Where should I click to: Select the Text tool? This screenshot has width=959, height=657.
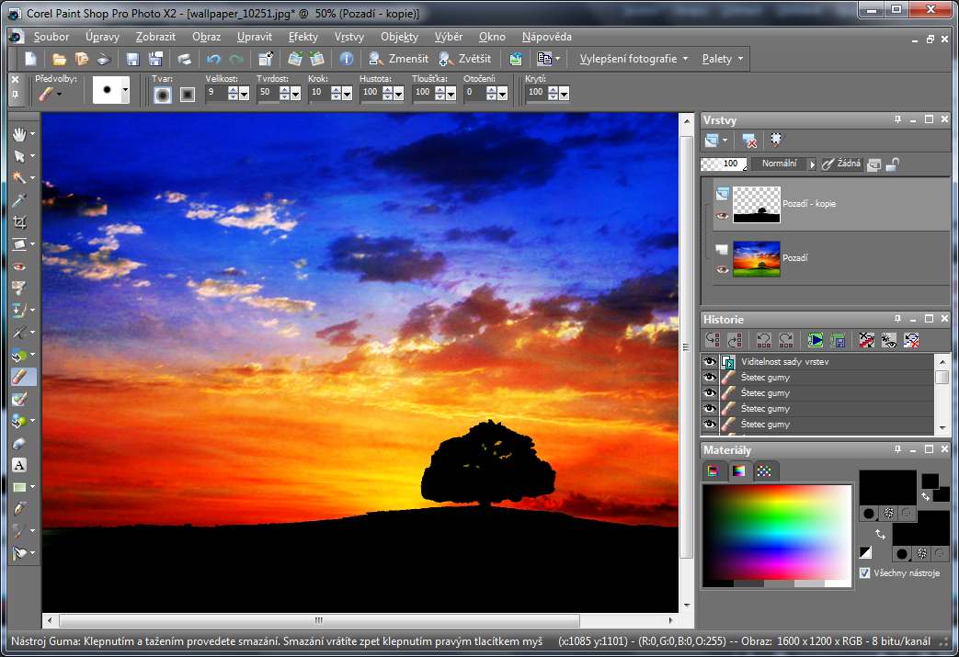click(19, 465)
